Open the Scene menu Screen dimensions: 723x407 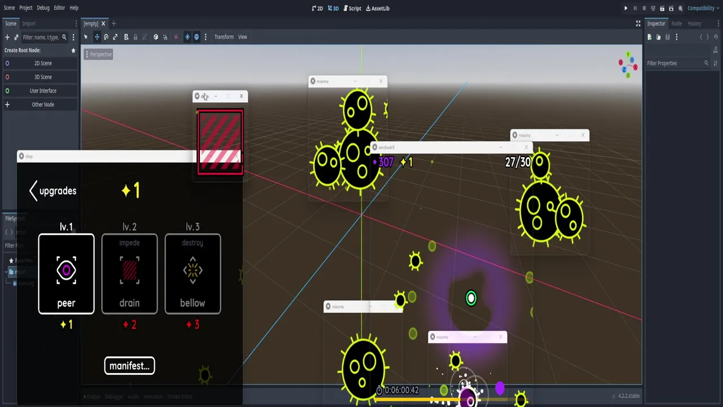(x=9, y=8)
